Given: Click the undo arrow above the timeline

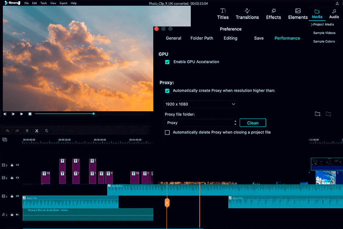Looking at the screenshot, I should pos(8,131).
